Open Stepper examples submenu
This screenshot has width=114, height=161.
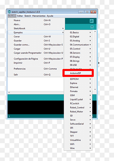[x=78, y=132]
